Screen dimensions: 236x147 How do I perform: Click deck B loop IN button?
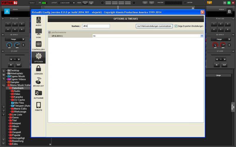[x=217, y=65]
